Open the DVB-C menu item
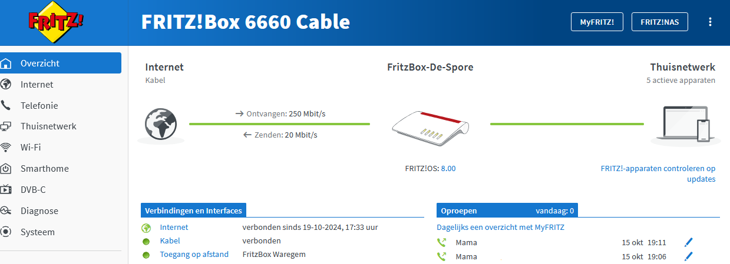 (x=34, y=189)
